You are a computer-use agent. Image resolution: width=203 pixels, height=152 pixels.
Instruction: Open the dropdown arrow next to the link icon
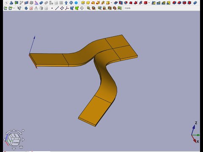pyautogui.click(x=14, y=8)
